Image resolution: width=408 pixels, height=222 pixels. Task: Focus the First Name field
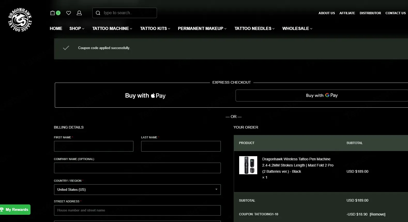[94, 146]
